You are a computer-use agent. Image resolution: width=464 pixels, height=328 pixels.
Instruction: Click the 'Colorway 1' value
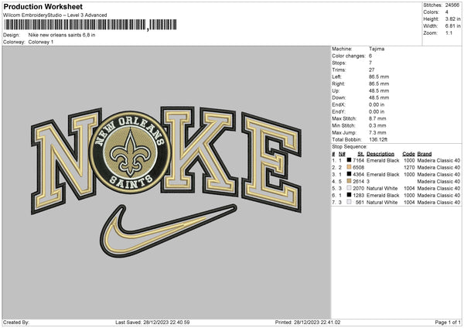[41, 42]
